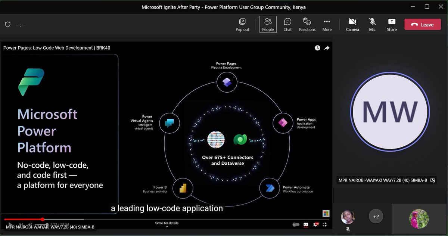
Task: Select the pink jacket participant thumbnail
Action: coord(419,219)
